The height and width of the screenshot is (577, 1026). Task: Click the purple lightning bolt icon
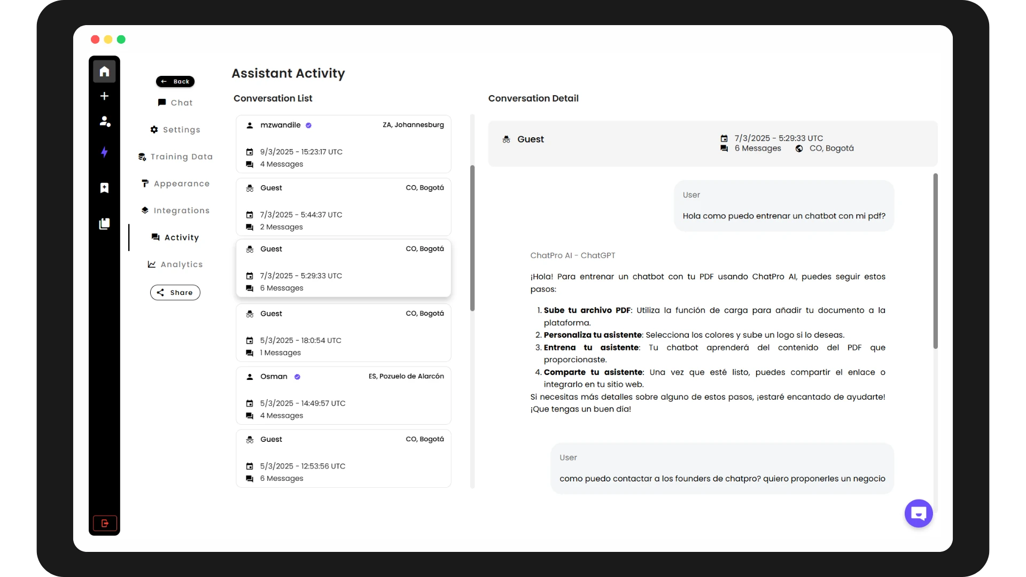pyautogui.click(x=104, y=152)
